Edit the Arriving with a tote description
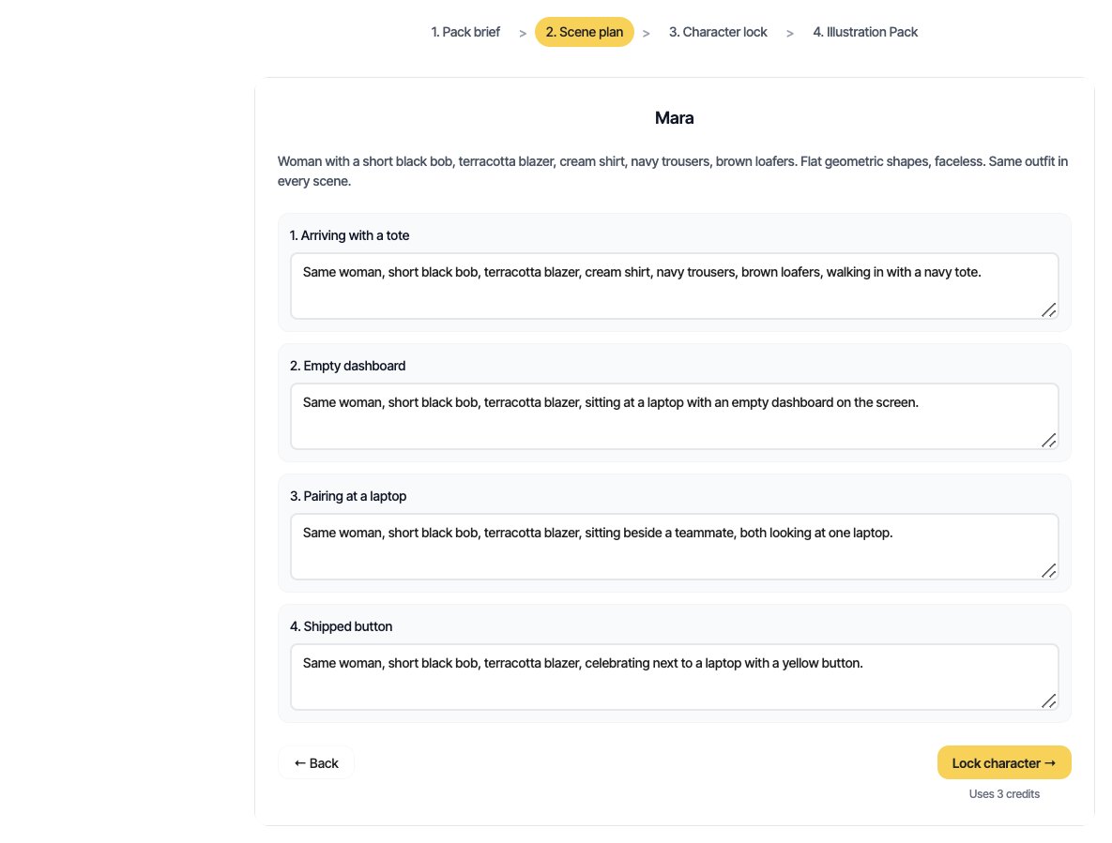 coord(675,286)
